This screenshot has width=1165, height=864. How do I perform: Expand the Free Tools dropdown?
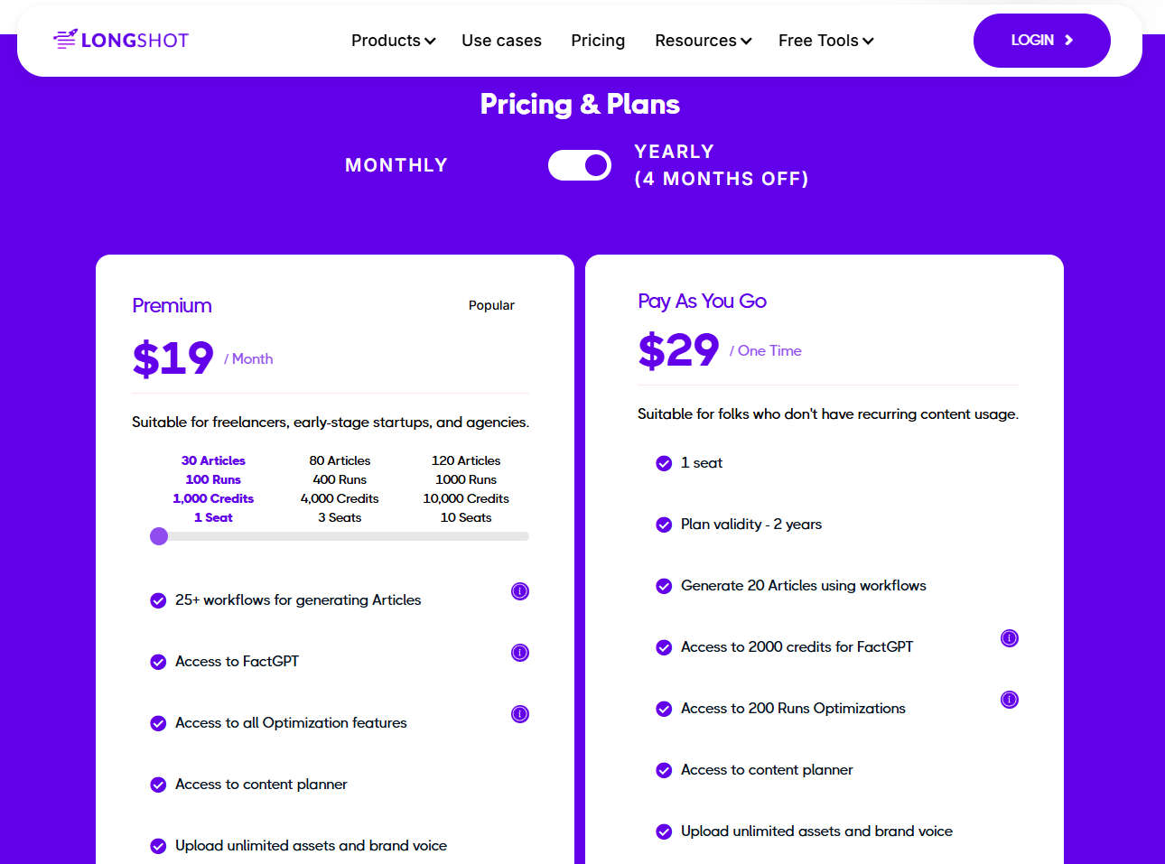825,41
